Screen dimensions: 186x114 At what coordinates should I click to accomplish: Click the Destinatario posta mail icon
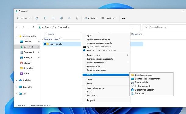pos(133,86)
